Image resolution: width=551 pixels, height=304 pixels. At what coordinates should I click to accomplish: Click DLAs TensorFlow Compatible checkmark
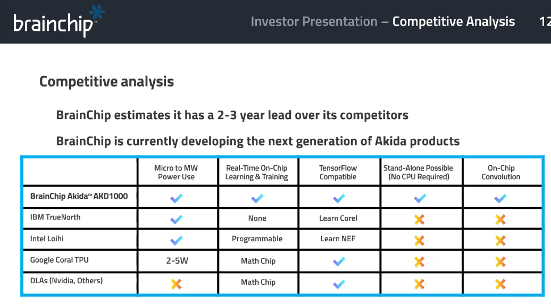tap(339, 284)
